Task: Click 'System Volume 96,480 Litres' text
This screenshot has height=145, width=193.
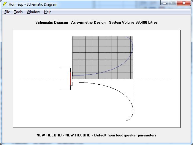Action: click(133, 22)
